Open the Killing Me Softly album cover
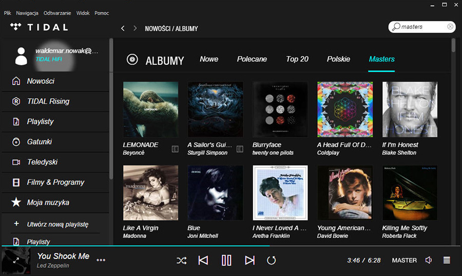Image resolution: width=462 pixels, height=276 pixels. coord(410,193)
